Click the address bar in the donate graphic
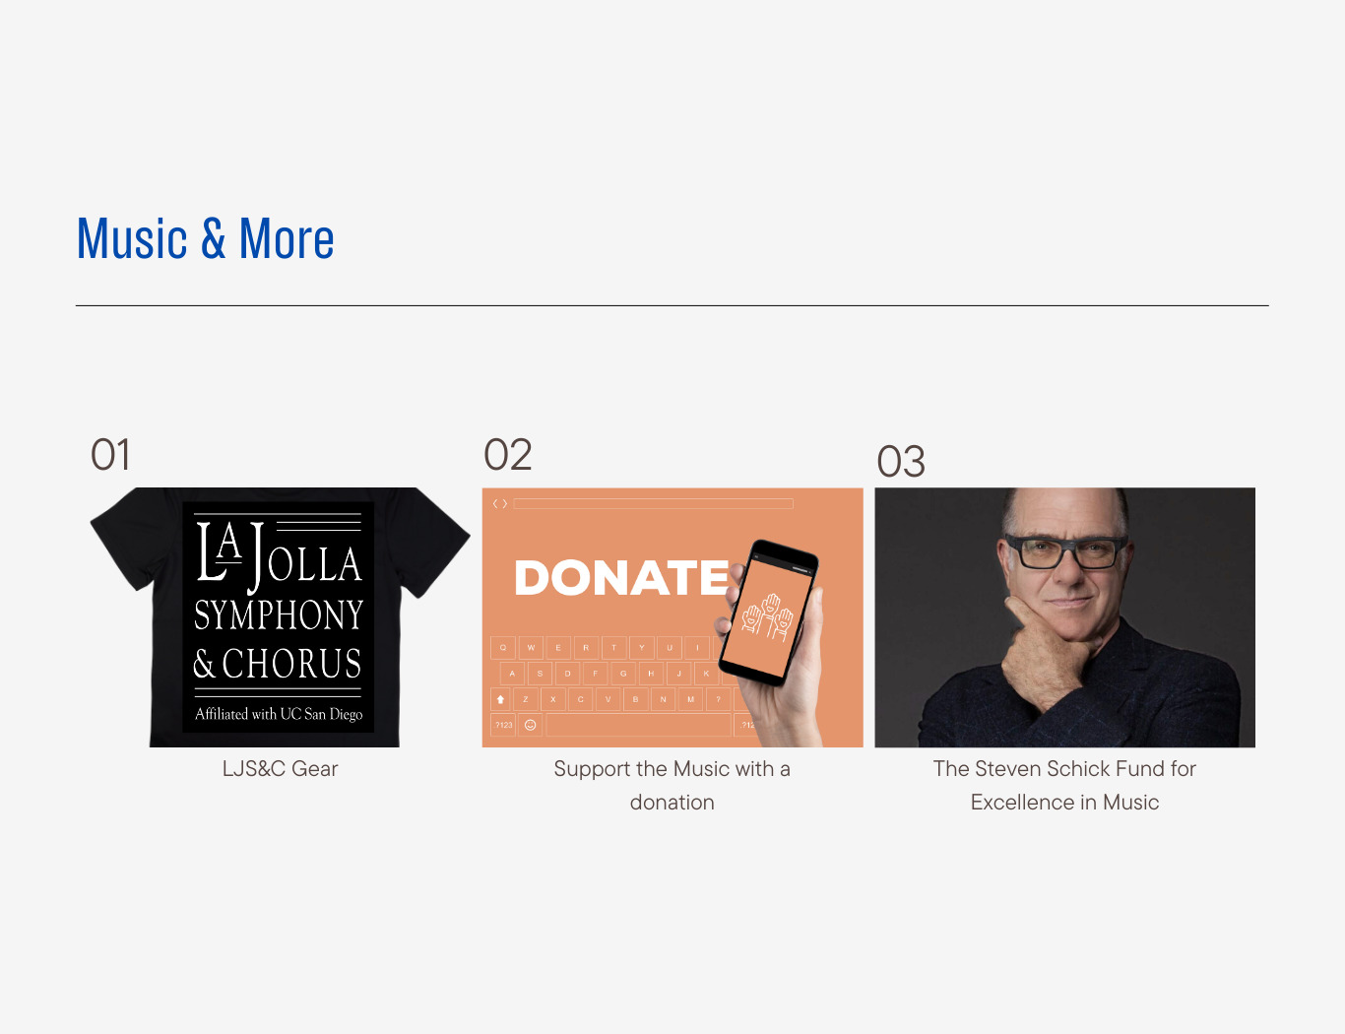1345x1034 pixels. point(653,503)
